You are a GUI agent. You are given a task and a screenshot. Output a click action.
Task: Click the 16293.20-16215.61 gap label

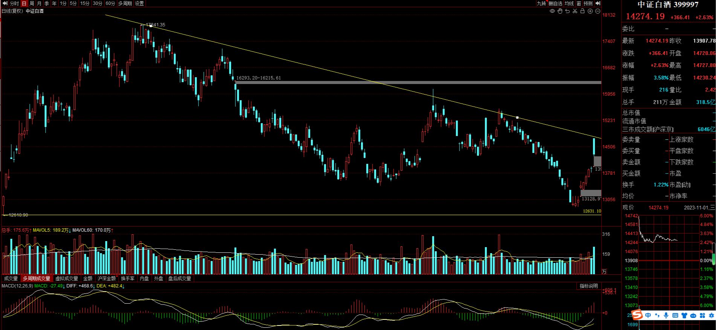[x=258, y=78]
